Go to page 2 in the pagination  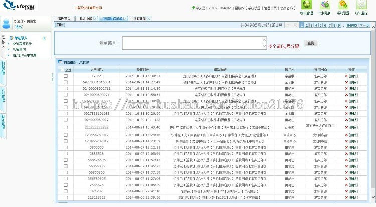click(306, 25)
